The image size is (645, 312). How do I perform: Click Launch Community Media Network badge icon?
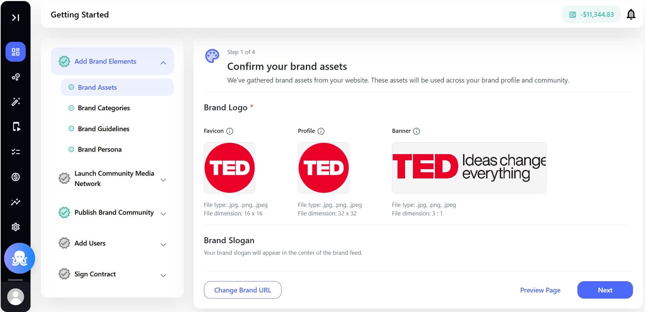point(64,178)
